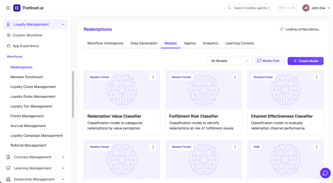Open the Fulfillment Risk Classifier card thumbnail
Viewport: 333px width, 183px height.
pos(204,90)
